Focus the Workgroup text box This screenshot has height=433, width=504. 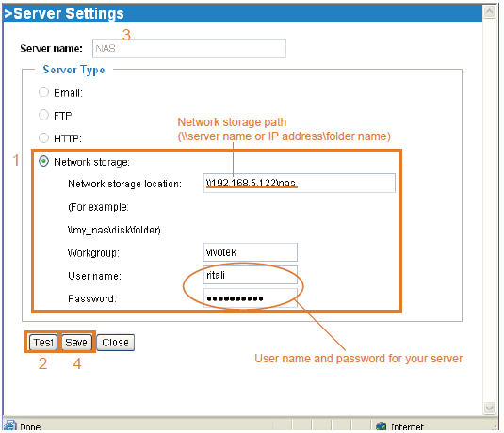click(251, 252)
